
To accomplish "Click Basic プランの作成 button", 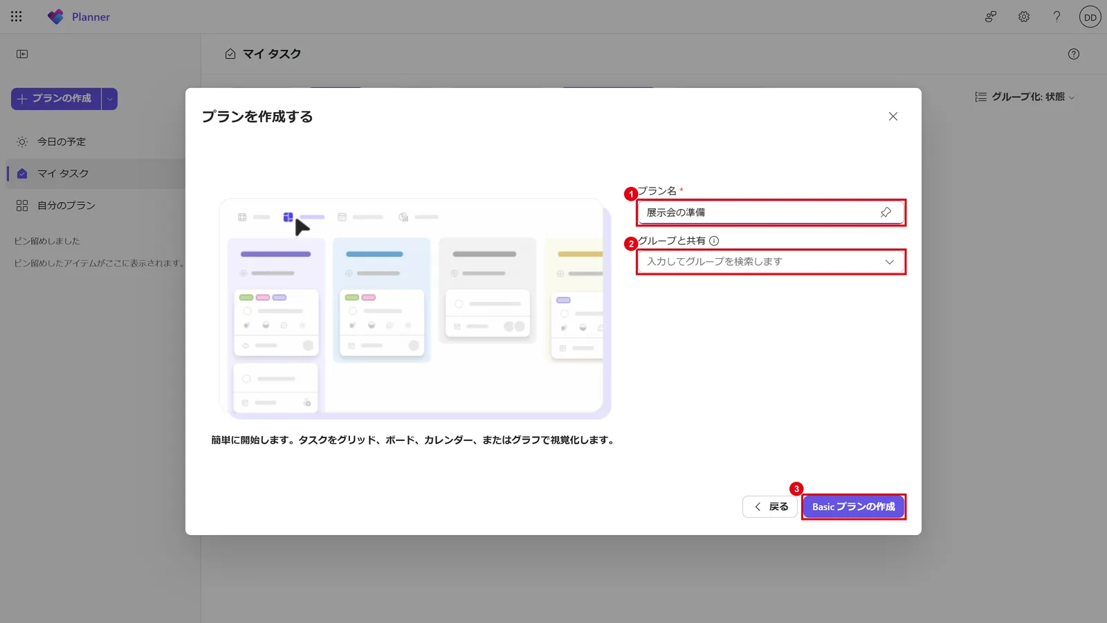I will click(x=854, y=507).
